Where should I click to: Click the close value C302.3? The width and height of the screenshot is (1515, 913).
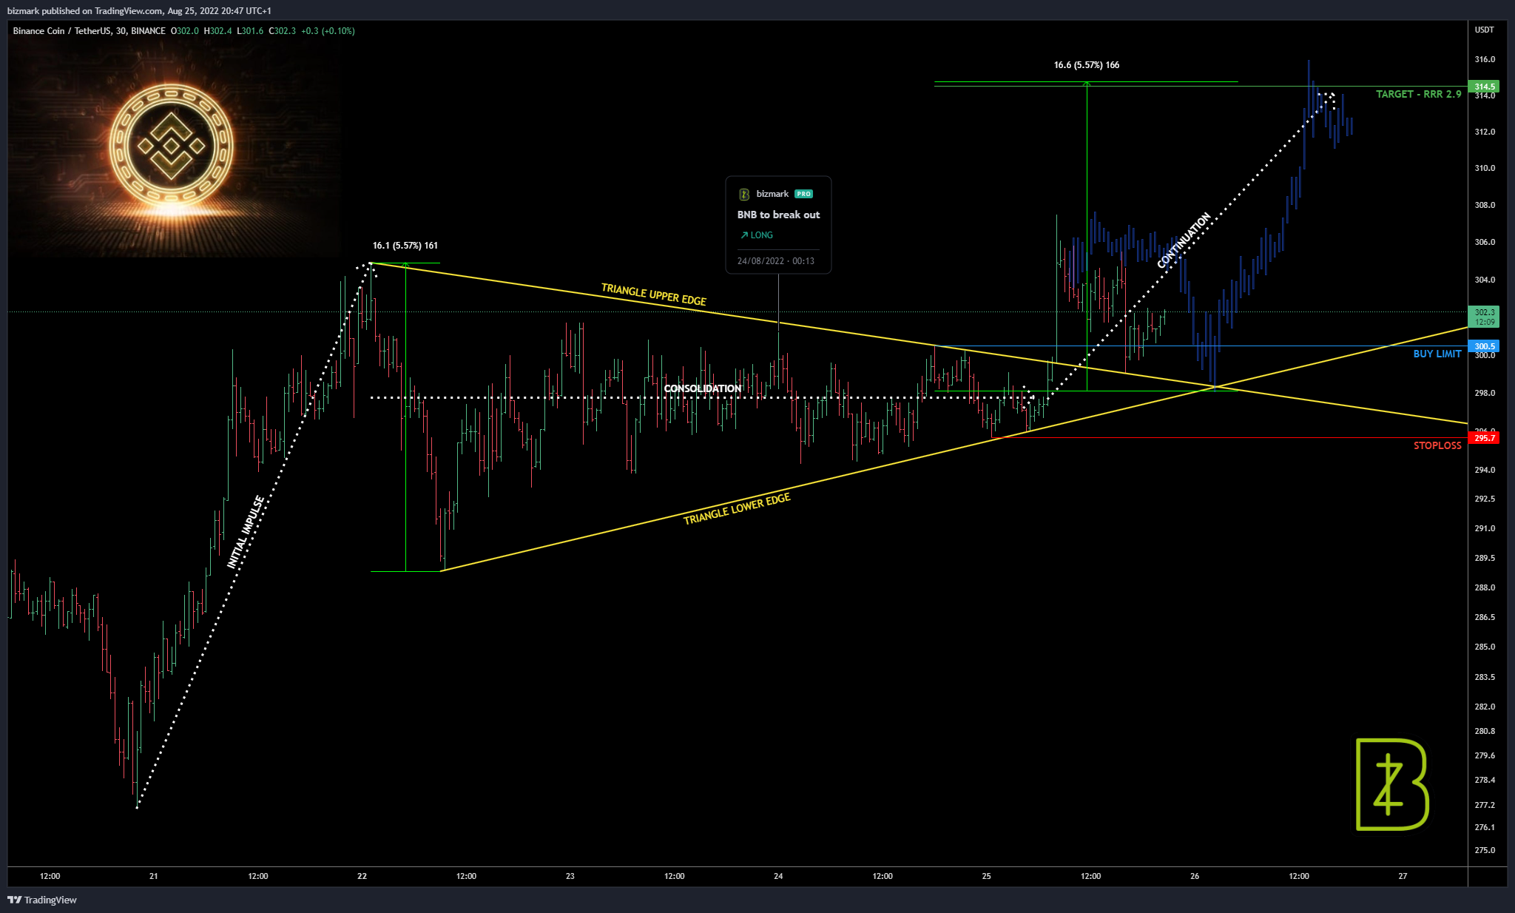tap(282, 31)
